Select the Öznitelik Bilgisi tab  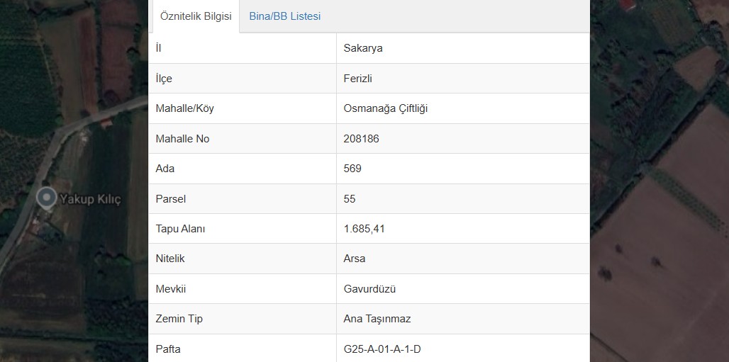[196, 16]
